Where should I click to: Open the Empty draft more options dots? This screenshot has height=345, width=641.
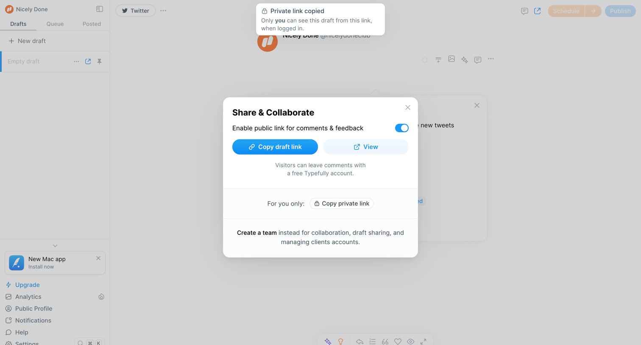pos(76,61)
